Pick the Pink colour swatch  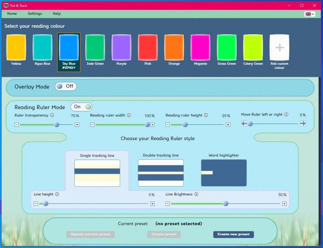[x=148, y=48]
